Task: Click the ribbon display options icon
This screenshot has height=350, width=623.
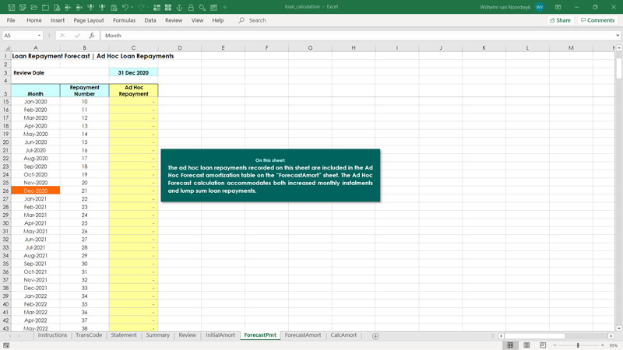Action: coord(558,7)
